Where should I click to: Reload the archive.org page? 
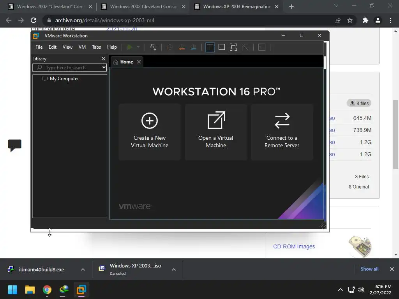(34, 20)
